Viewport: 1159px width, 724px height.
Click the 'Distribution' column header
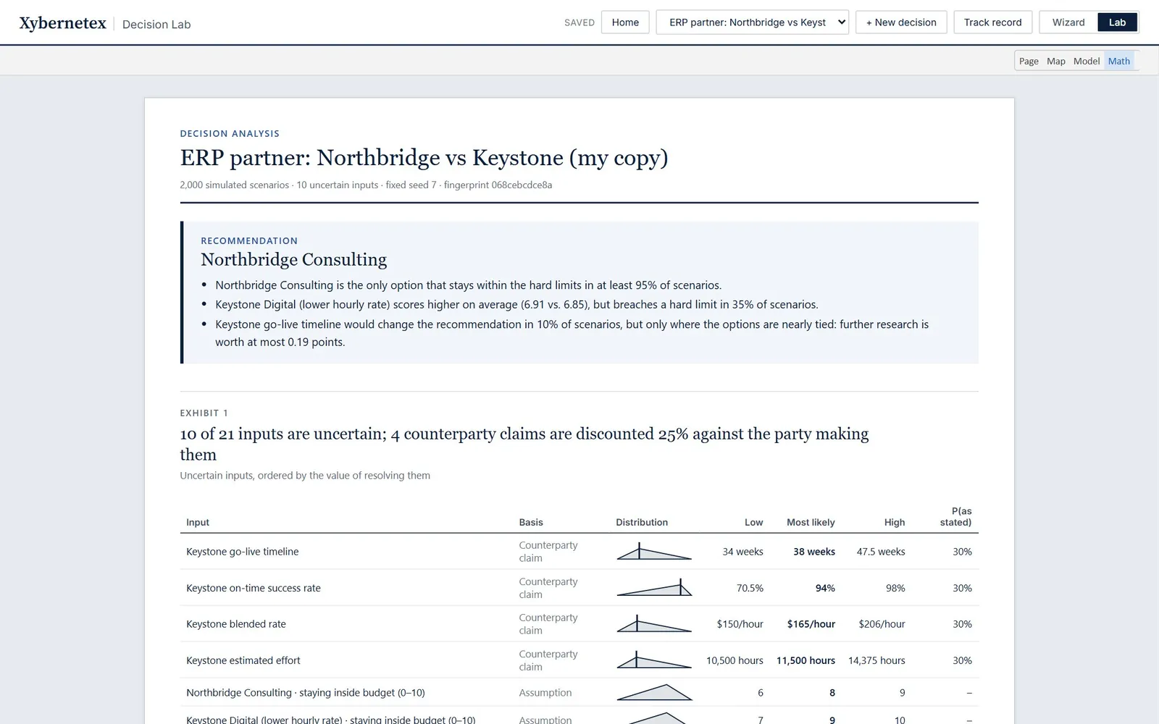[642, 522]
